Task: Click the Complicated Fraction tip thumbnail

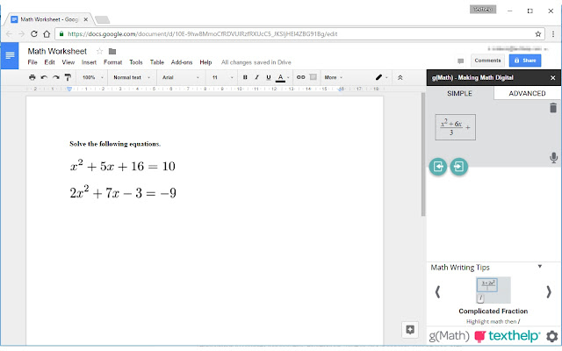Action: 494,290
